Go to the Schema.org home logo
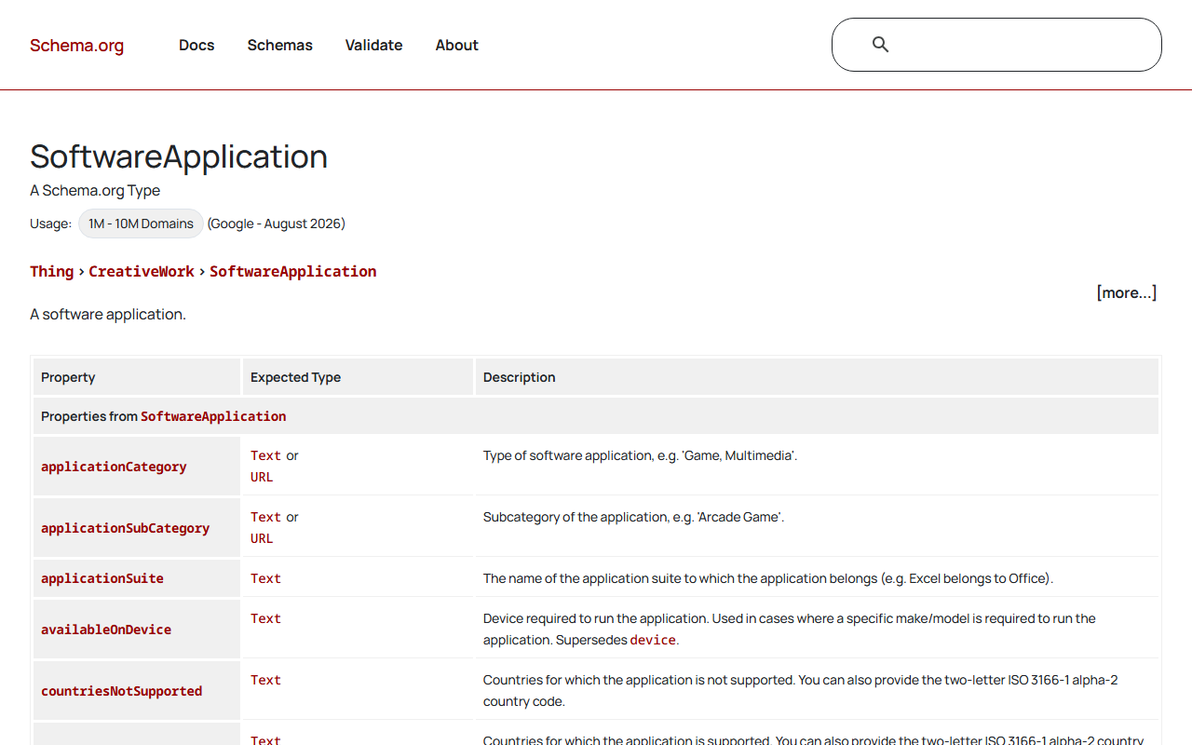Viewport: 1192px width, 745px height. pos(76,46)
